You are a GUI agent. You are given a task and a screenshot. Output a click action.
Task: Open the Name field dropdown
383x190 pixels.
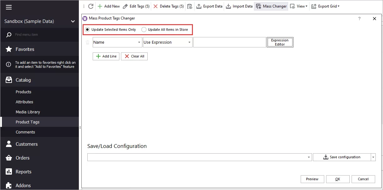140,42
